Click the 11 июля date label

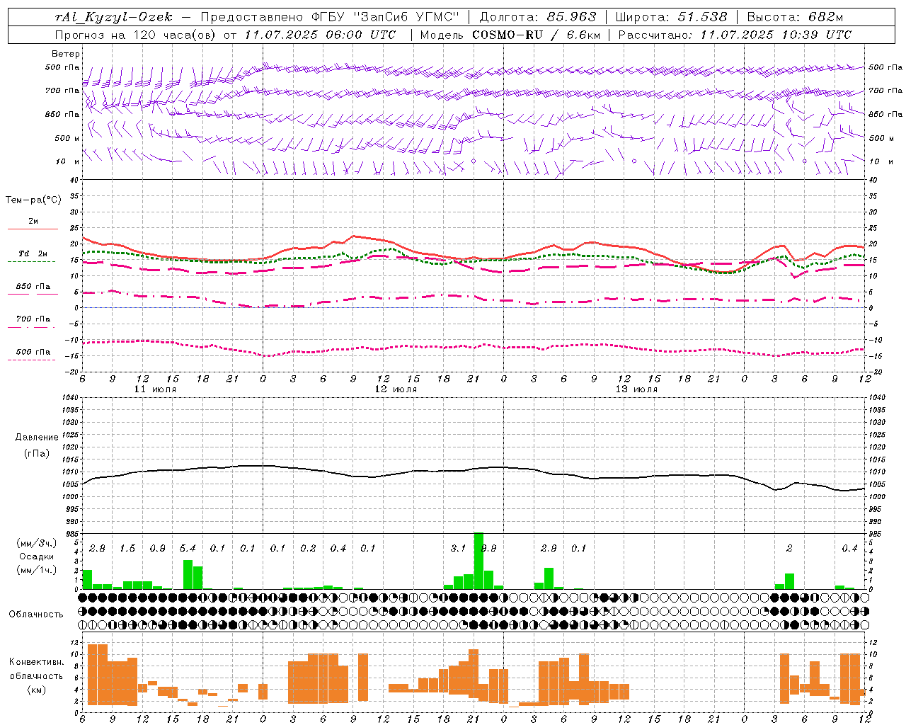tap(155, 389)
